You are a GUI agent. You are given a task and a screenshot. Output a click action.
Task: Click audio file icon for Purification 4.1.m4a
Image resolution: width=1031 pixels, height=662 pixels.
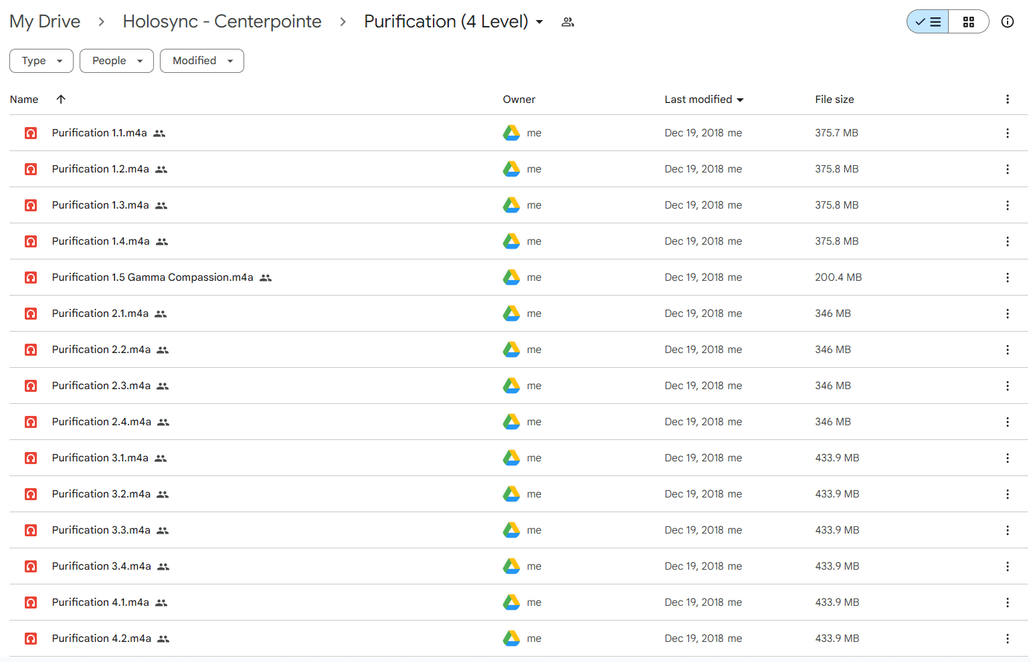31,602
